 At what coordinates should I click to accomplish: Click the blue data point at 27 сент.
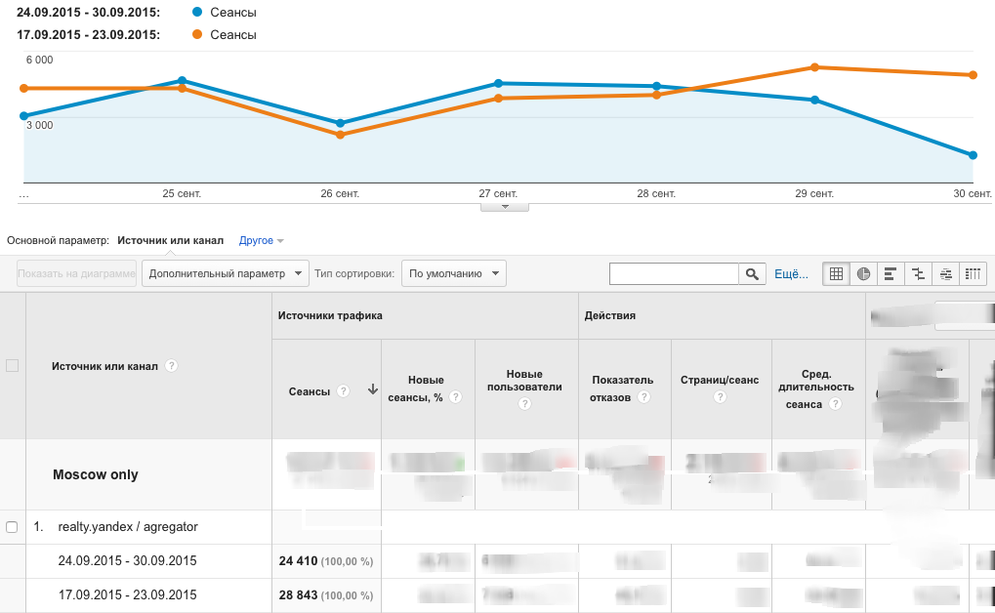[x=498, y=83]
